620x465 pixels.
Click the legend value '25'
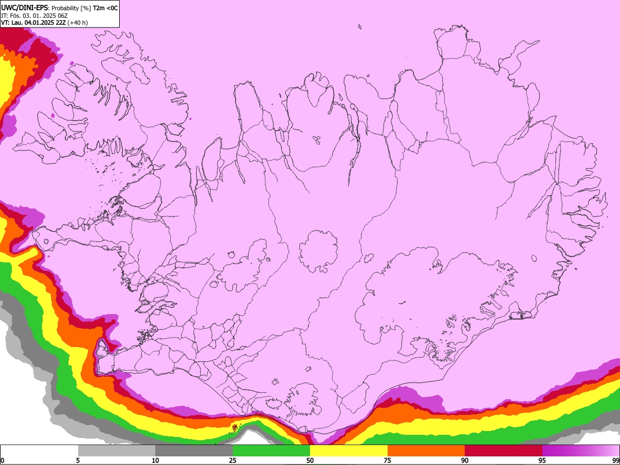[x=233, y=461]
